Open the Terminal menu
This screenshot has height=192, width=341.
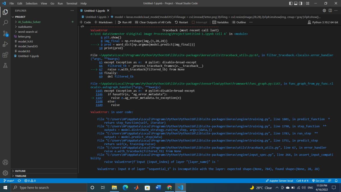(72, 3)
